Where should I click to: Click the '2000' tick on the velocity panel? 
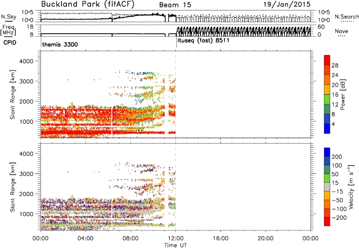(26, 194)
